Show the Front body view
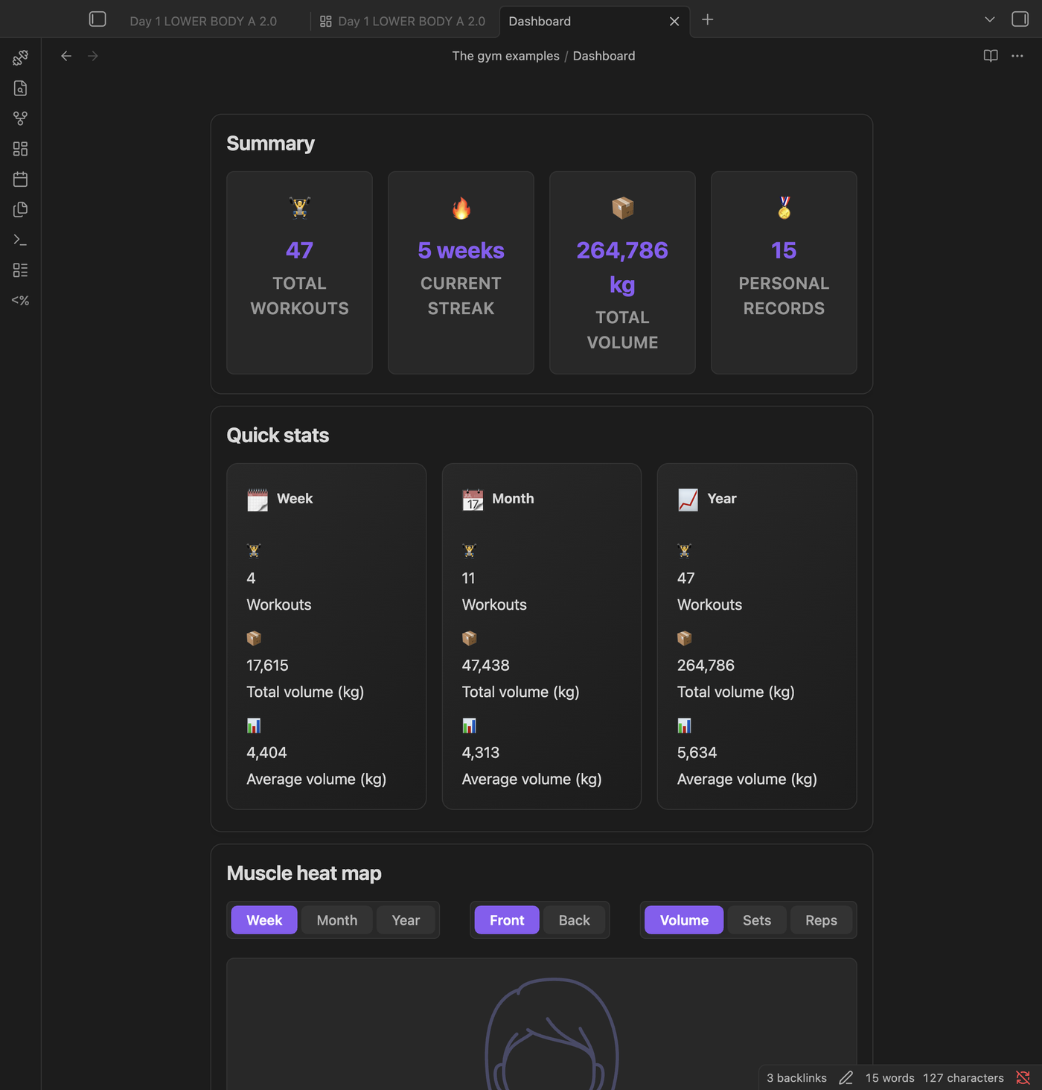Screen dimensions: 1042x1090 [x=507, y=920]
